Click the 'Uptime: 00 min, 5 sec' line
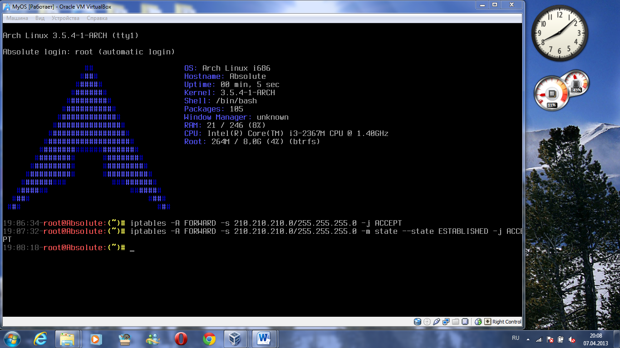This screenshot has width=620, height=348. (x=232, y=85)
